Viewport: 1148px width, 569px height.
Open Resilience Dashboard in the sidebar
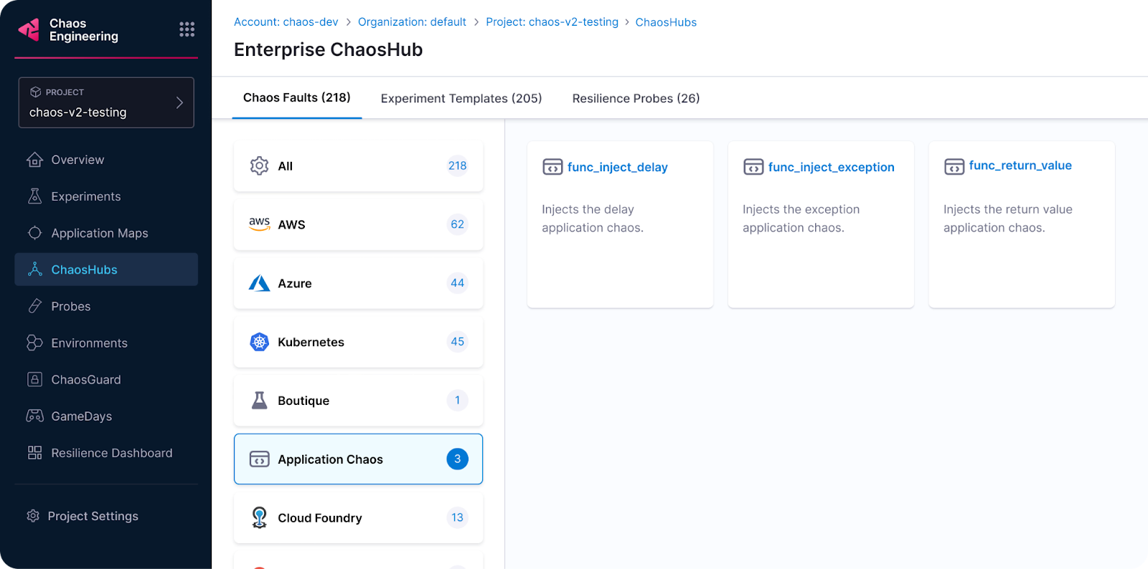point(106,453)
